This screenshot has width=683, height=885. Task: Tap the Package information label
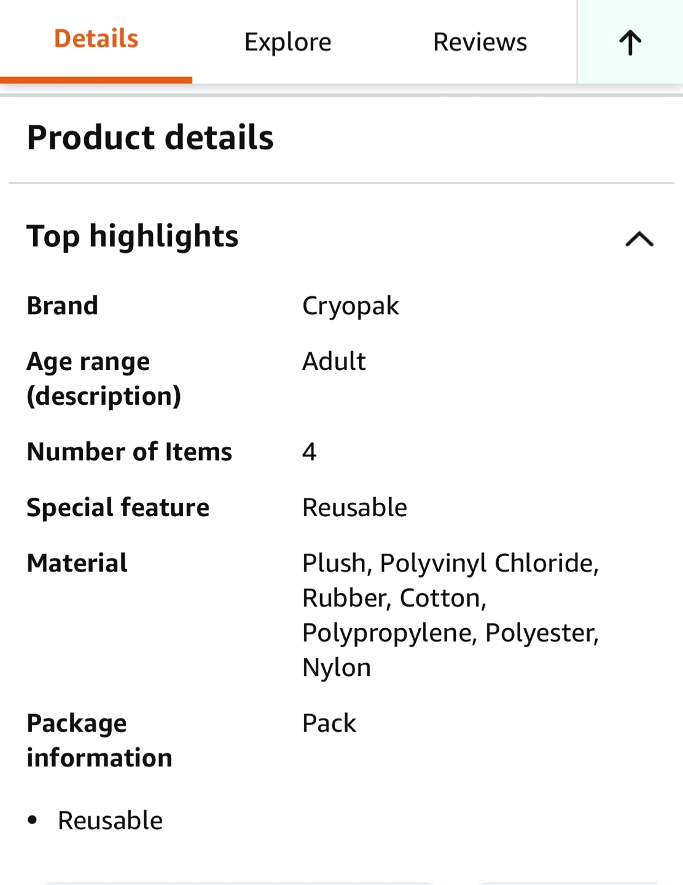click(x=100, y=740)
